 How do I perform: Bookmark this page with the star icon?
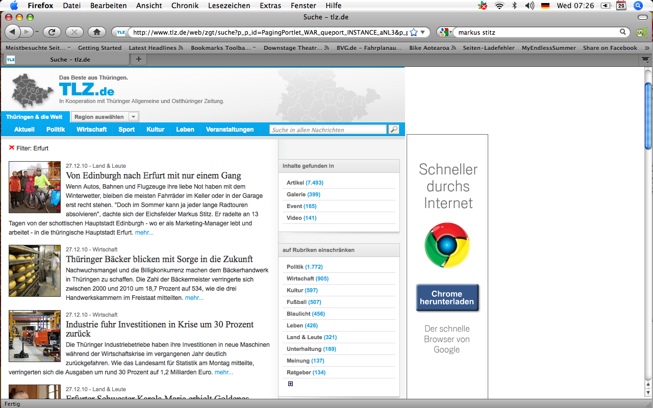(x=414, y=32)
